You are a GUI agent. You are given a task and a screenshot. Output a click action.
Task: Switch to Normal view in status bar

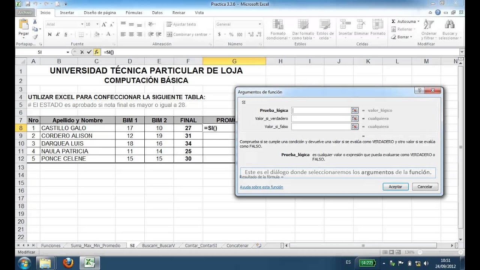click(385, 252)
